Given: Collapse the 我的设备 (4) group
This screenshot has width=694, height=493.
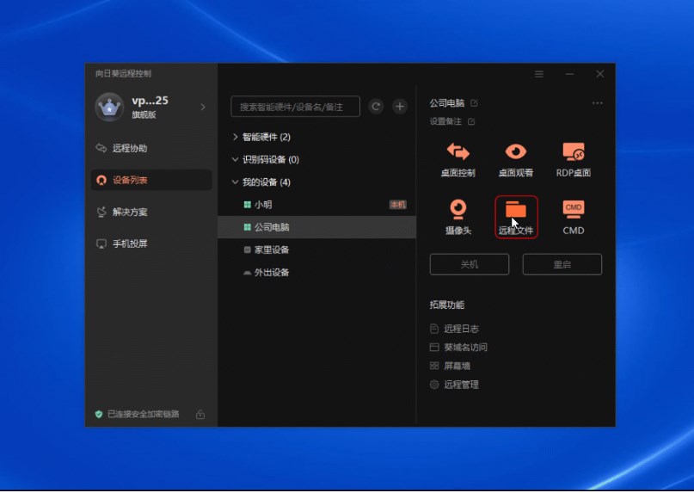Looking at the screenshot, I should click(236, 182).
